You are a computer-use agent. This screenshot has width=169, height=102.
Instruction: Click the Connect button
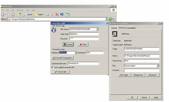[x=68, y=44]
